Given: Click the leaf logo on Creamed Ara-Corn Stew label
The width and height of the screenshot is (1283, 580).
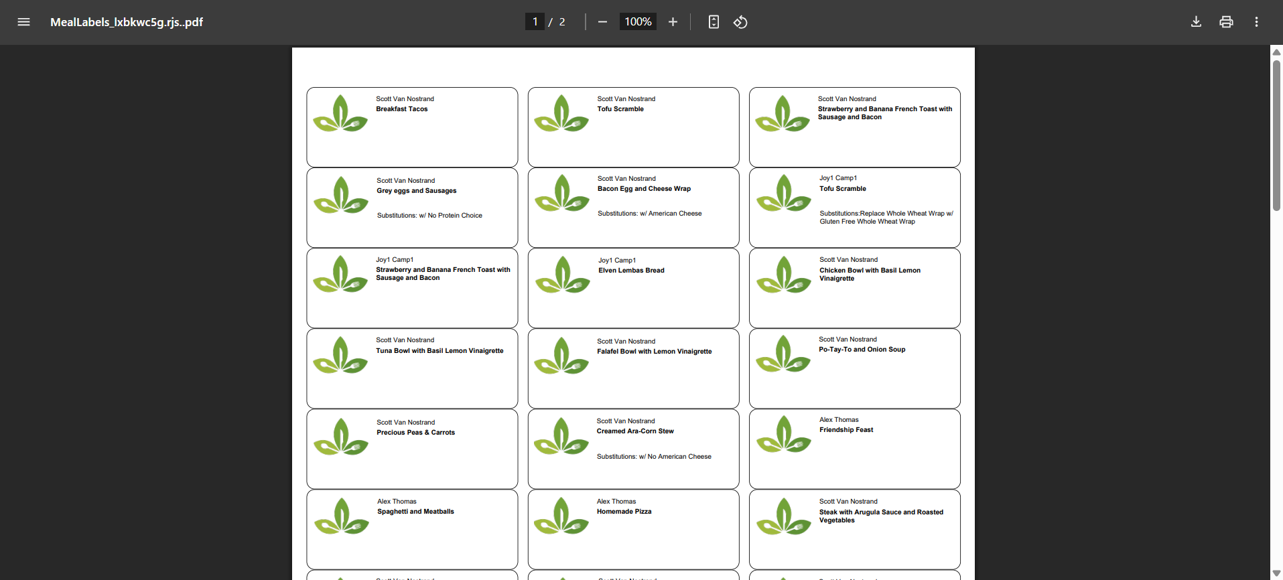Looking at the screenshot, I should [x=561, y=436].
